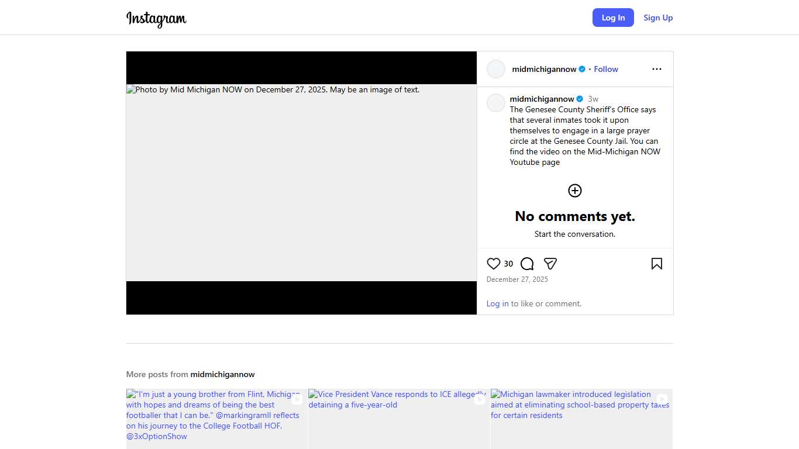Click the 'Log in' link below date
The width and height of the screenshot is (799, 449).
point(497,303)
